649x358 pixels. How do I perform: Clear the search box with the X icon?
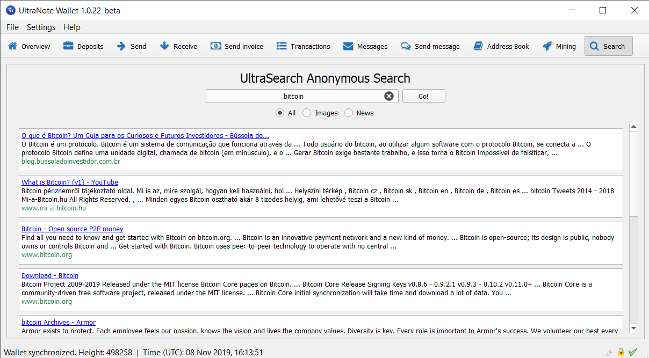(389, 96)
